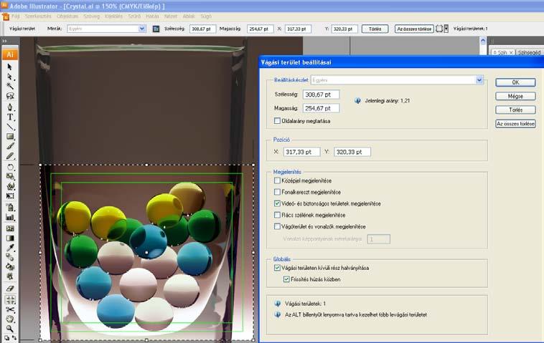Select the Eyedropper tool
Viewport: 544px width, 343px height.
point(10,248)
